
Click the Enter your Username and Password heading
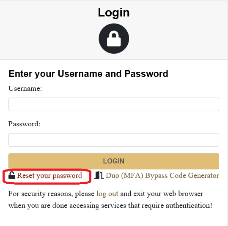pos(88,74)
